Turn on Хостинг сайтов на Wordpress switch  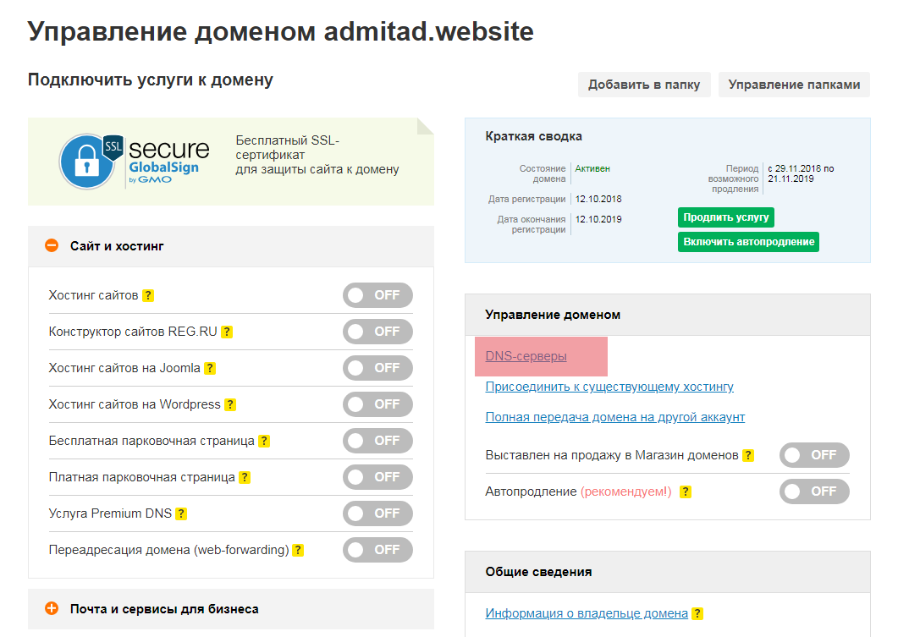click(x=377, y=404)
